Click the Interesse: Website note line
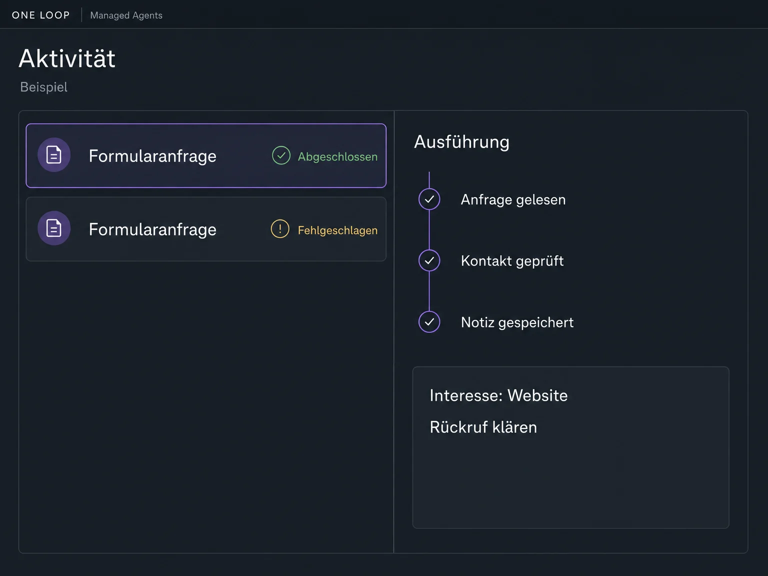768x576 pixels. [499, 395]
